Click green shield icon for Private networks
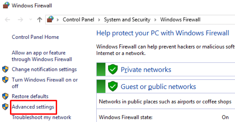This screenshot has height=122, width=235. tap(113, 70)
